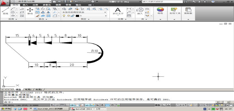Image resolution: width=234 pixels, height=111 pixels.
Task: Select the Ellipse draw tool
Action: [13, 16]
